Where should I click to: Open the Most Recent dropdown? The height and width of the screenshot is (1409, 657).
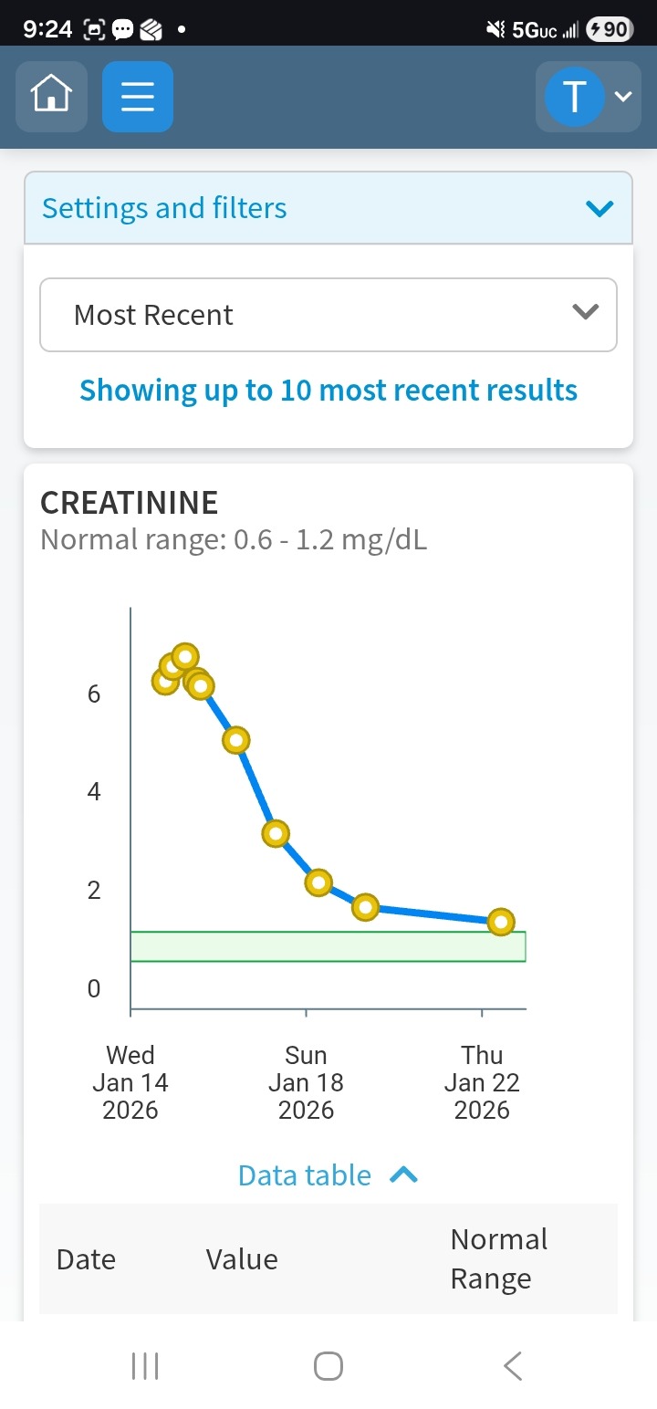328,315
